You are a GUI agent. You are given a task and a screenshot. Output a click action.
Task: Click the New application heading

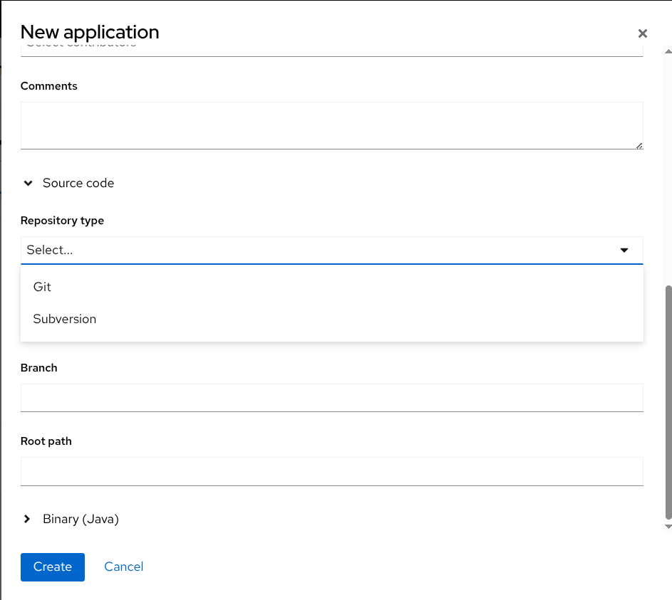(90, 32)
